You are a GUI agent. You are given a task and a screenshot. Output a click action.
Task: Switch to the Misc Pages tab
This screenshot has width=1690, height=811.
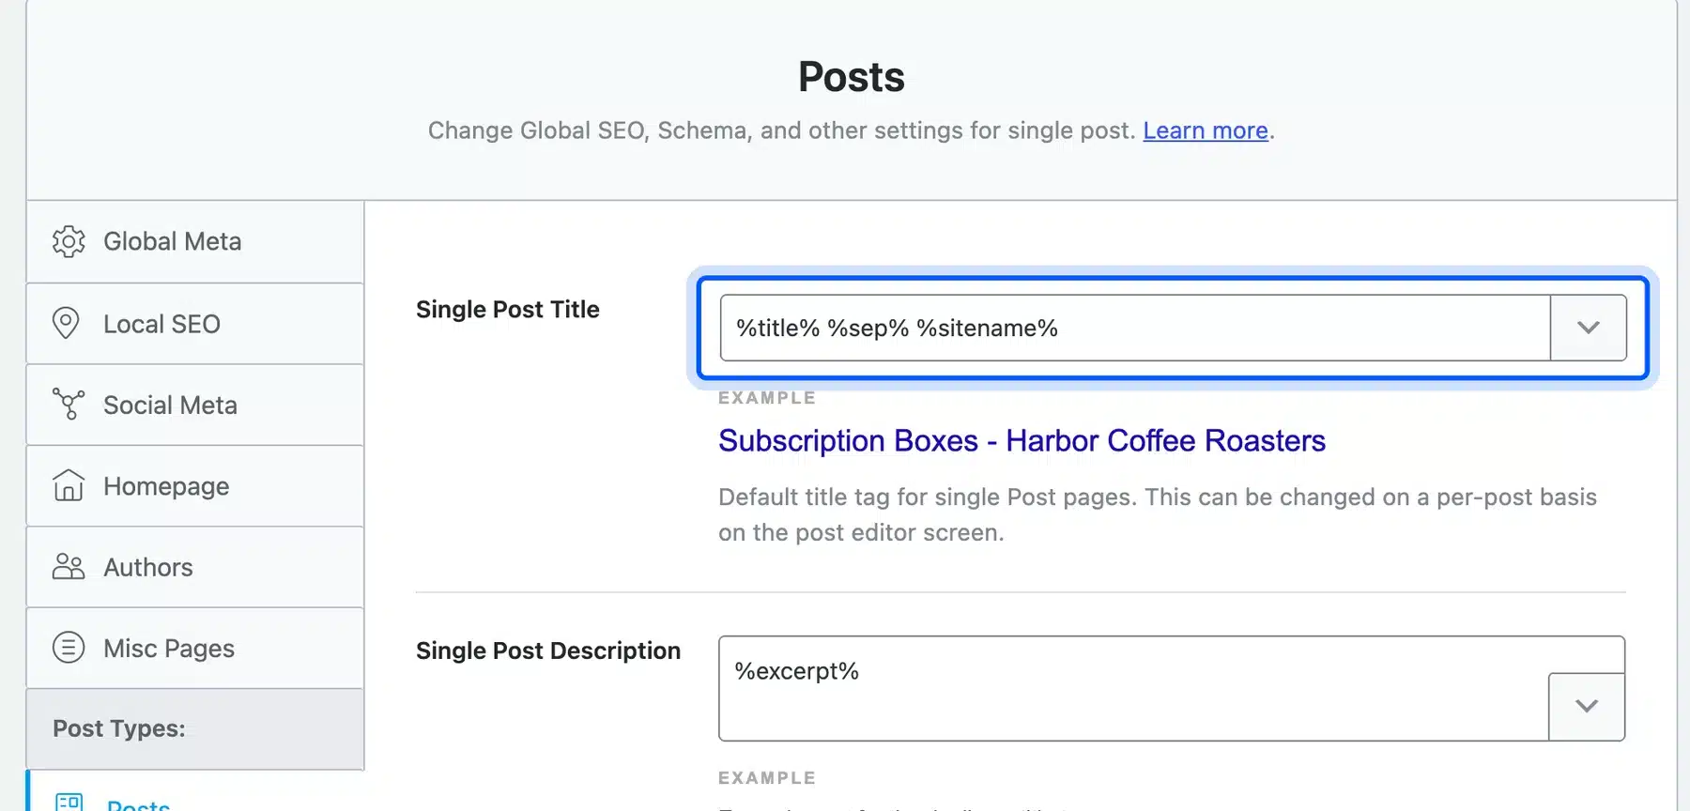(195, 648)
